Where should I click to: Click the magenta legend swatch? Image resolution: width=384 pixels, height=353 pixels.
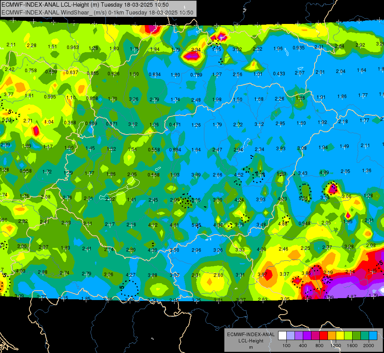tap(315, 335)
